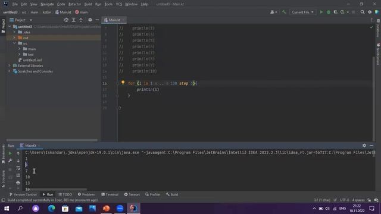Rerun Main from the Run panel
The image size is (381, 214).
(x=10, y=153)
